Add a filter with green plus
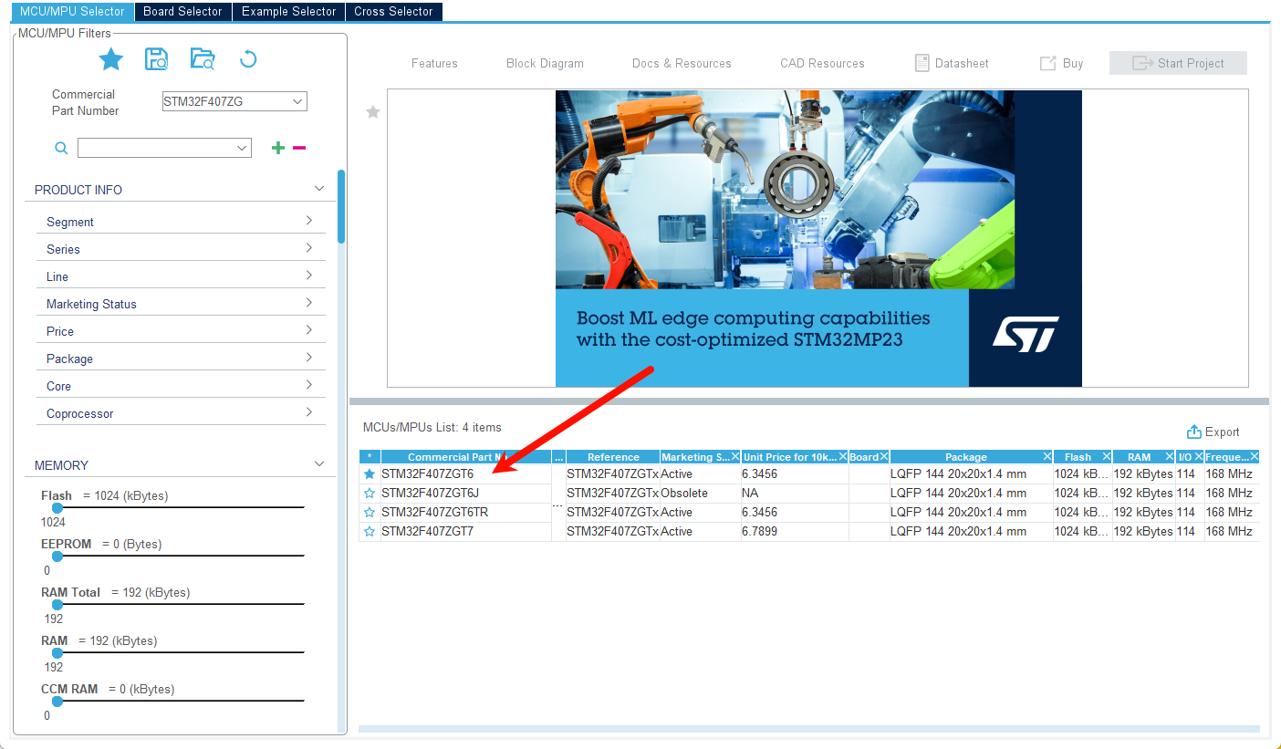 pyautogui.click(x=278, y=148)
